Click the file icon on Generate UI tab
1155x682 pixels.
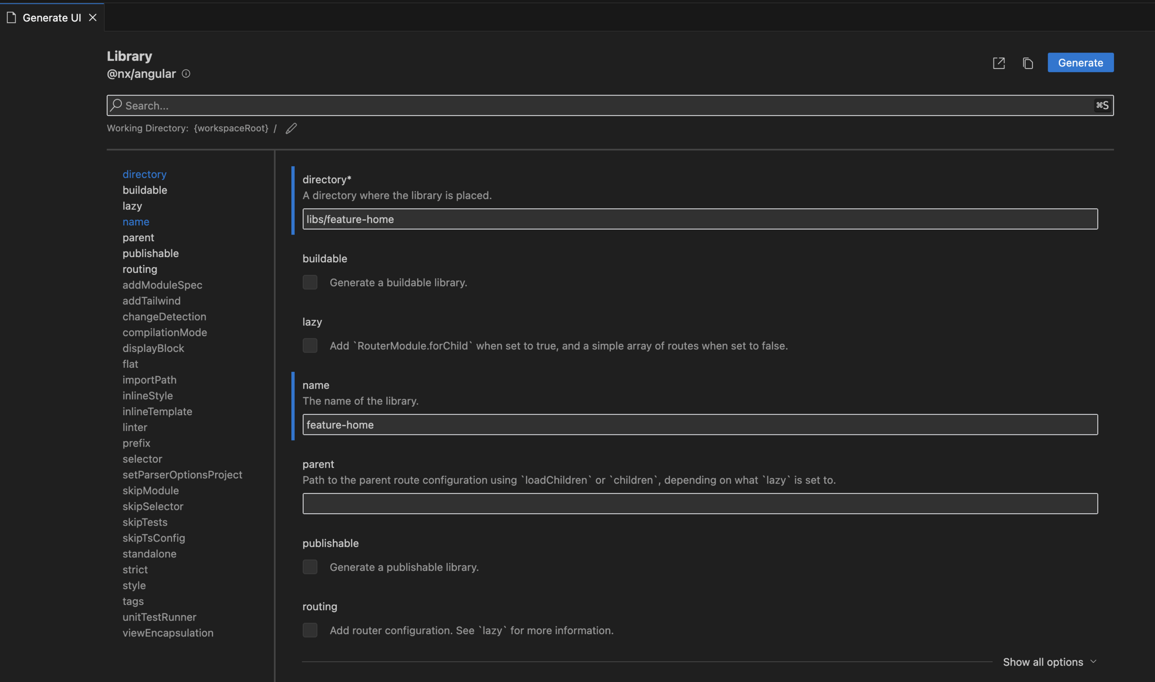[12, 18]
